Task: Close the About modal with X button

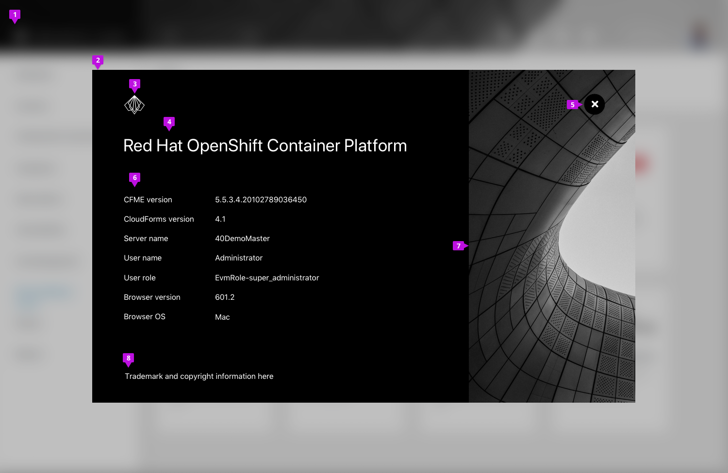Action: [595, 104]
